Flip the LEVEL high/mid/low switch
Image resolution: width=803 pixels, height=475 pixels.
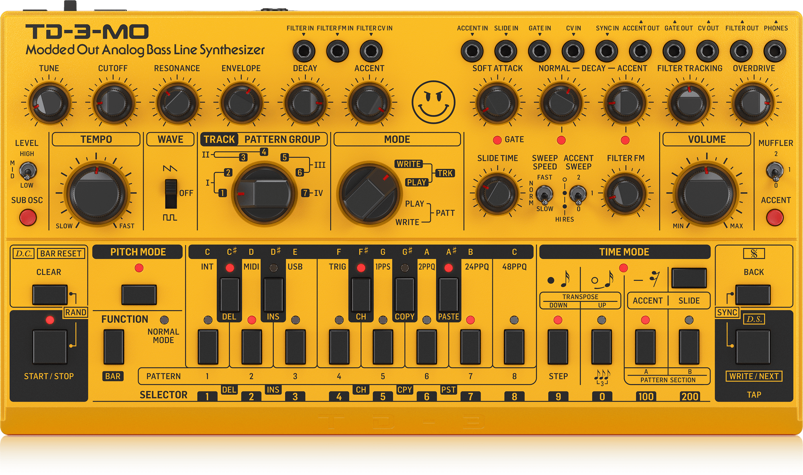click(28, 171)
